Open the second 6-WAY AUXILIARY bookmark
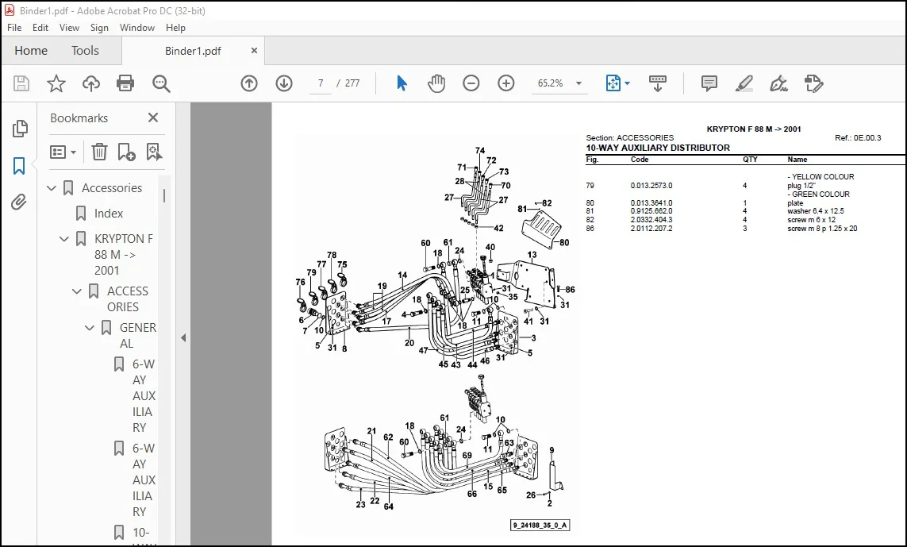The width and height of the screenshot is (907, 547). pyautogui.click(x=144, y=480)
